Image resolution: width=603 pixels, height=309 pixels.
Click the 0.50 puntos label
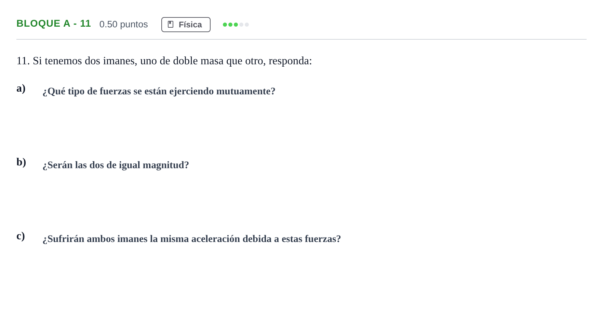pyautogui.click(x=123, y=24)
